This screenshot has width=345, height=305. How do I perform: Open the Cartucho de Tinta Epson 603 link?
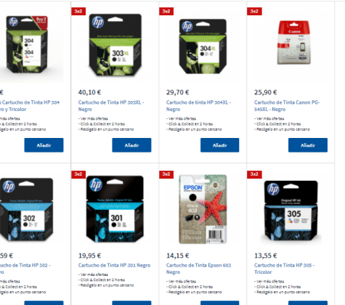(199, 269)
